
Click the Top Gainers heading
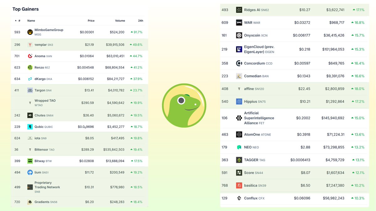(x=25, y=9)
